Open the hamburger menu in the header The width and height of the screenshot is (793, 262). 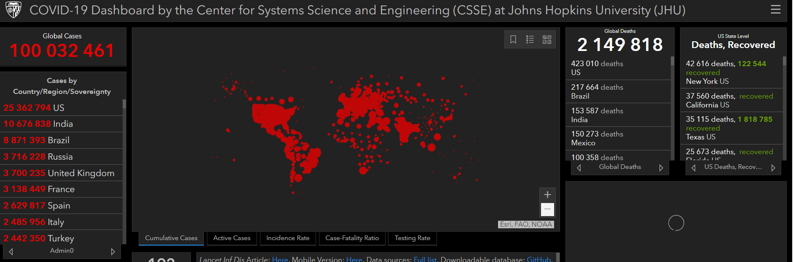click(x=776, y=9)
